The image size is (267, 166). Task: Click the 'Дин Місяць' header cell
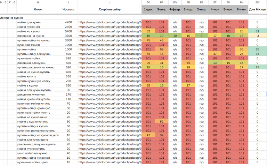pos(258,9)
